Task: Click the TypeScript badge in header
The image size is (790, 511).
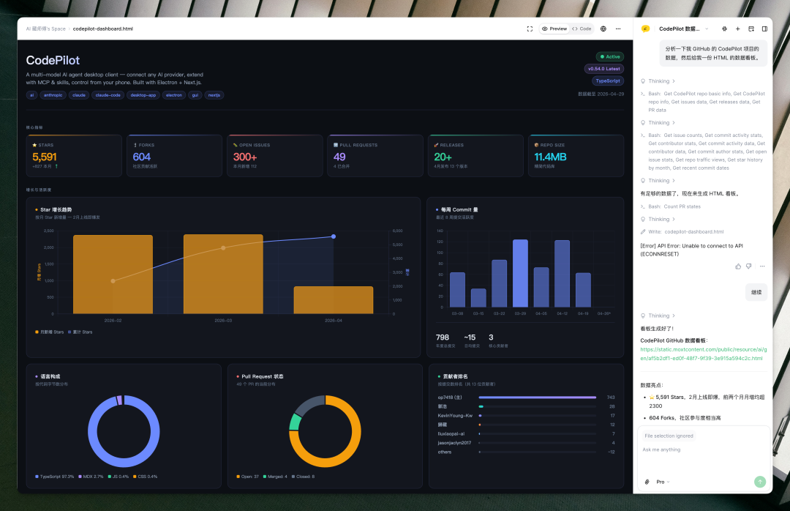Action: (608, 81)
